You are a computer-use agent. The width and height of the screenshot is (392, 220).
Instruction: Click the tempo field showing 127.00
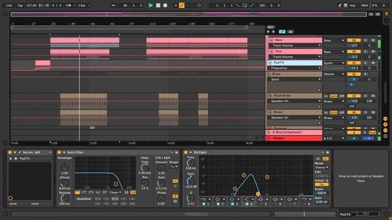pos(31,5)
